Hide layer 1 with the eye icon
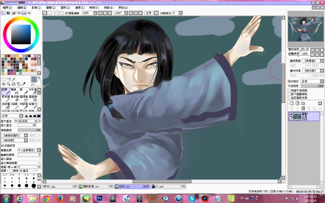The width and height of the screenshot is (325, 203). [x=291, y=114]
